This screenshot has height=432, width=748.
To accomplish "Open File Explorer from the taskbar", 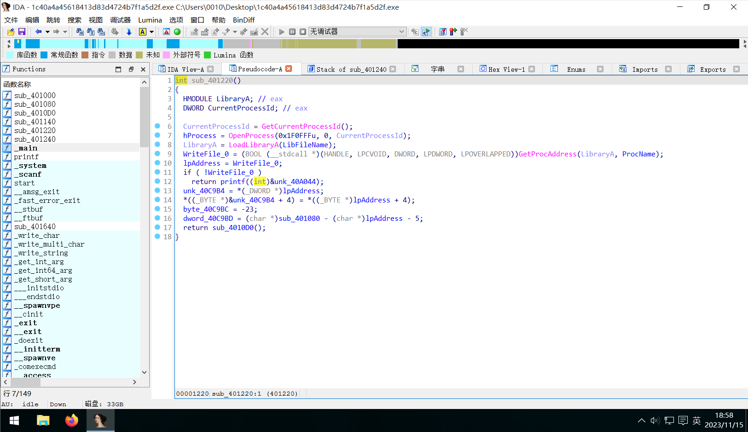I will [43, 420].
